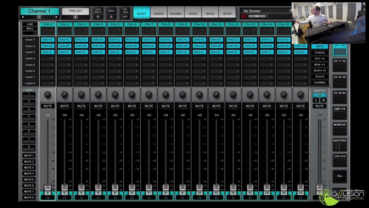
Task: Toggle MUTE 8 group button
Action: coord(29,197)
